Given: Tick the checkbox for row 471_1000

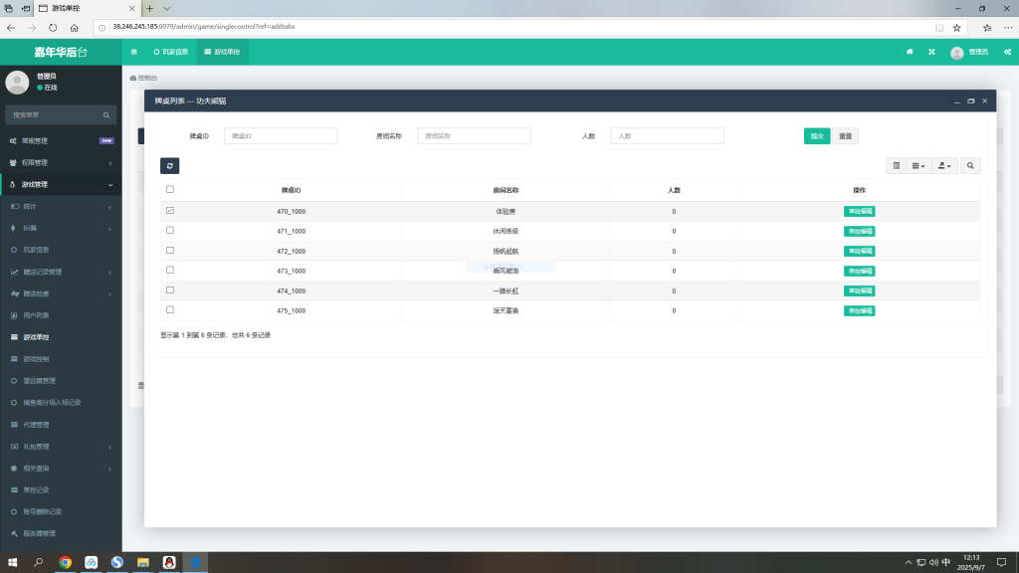Looking at the screenshot, I should (x=170, y=230).
